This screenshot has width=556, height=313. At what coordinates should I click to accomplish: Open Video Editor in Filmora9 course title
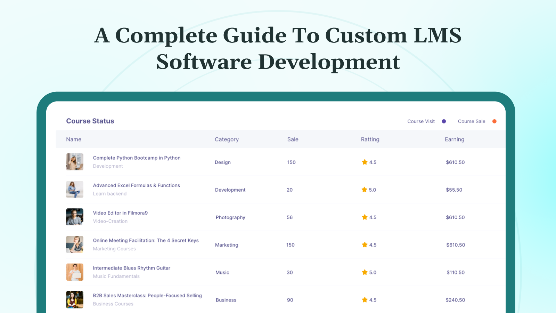(x=120, y=213)
